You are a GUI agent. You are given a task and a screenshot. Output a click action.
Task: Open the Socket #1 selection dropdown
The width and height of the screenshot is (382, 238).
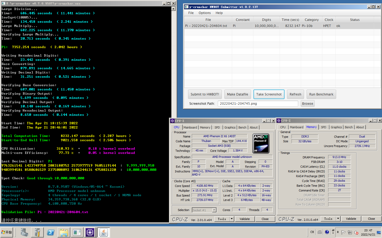[204, 210]
